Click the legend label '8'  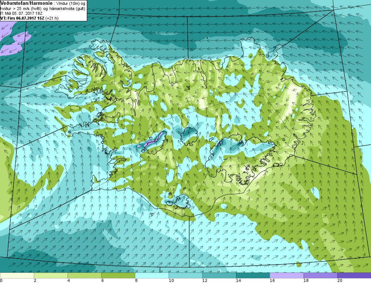tap(136, 281)
